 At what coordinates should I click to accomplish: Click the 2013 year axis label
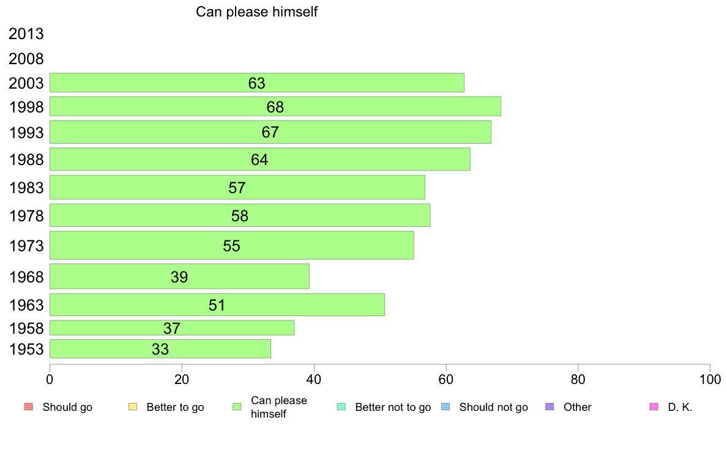coord(26,34)
